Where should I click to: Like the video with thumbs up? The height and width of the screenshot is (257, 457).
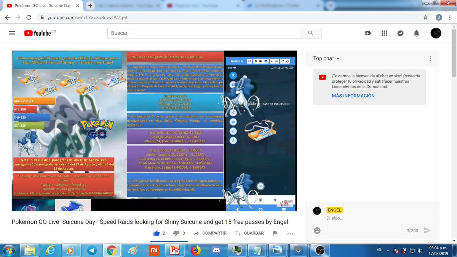coord(156,233)
